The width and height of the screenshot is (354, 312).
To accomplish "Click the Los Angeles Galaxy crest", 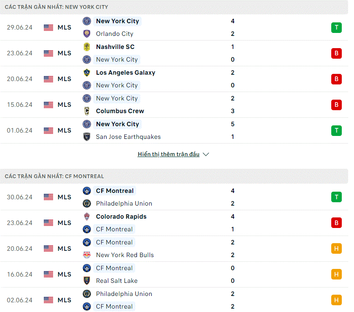I will pos(87,73).
